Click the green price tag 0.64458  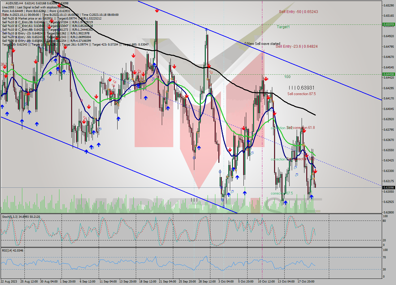[x=389, y=74]
